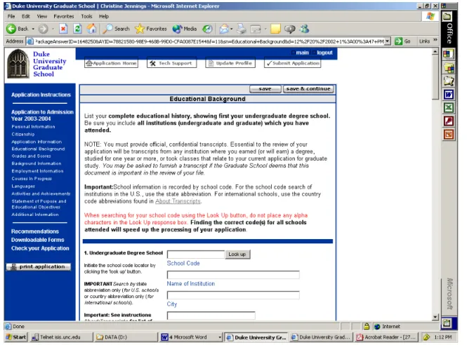Screen dimensions: 467x345
Task: Click the Update Profile button
Action: click(x=230, y=63)
